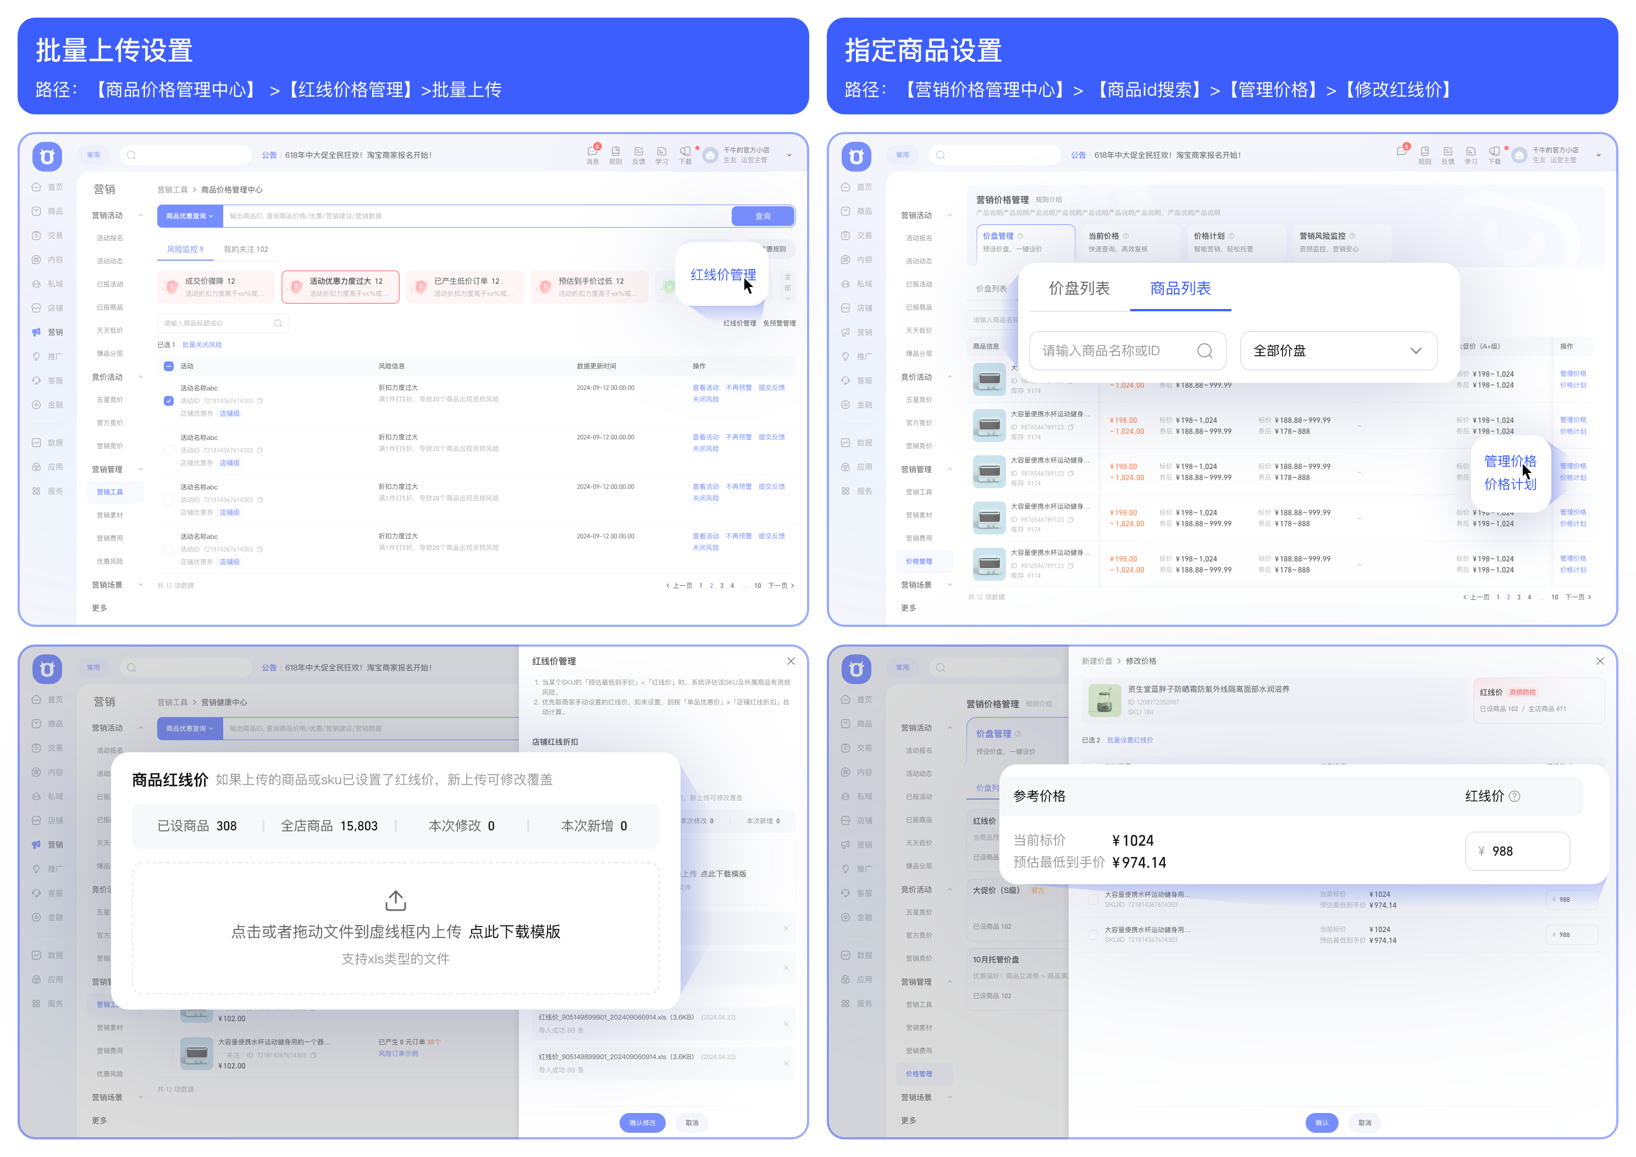The height and width of the screenshot is (1157, 1636).
Task: Click the 查询 button
Action: coord(762,216)
